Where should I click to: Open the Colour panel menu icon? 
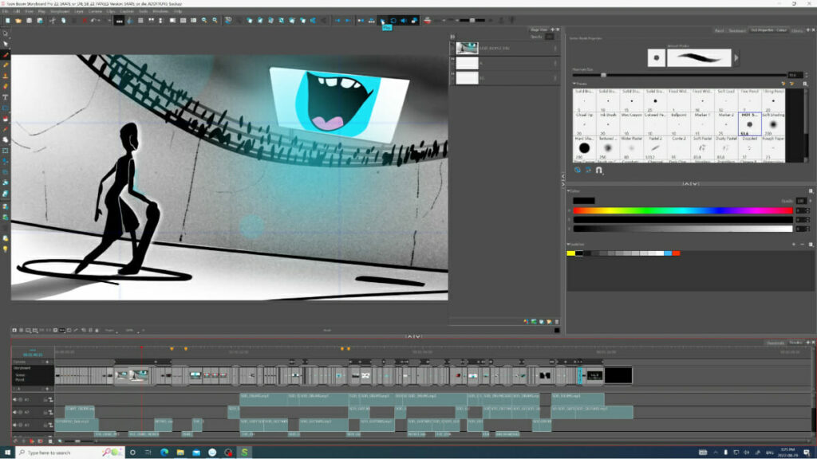coord(811,191)
